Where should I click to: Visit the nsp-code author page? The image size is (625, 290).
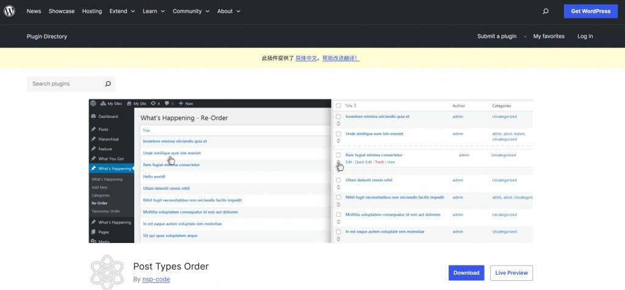click(x=156, y=279)
